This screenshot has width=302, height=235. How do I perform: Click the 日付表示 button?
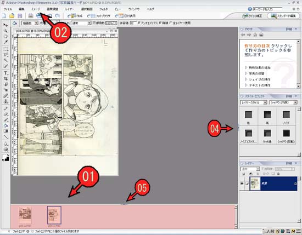[125, 16]
